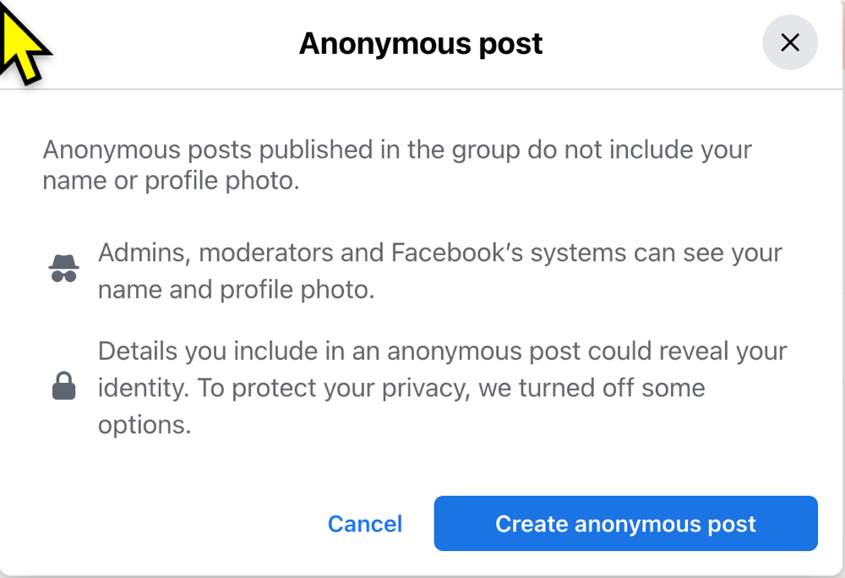Click the phrase "we turned off some options"
The width and height of the screenshot is (845, 578).
click(x=401, y=406)
